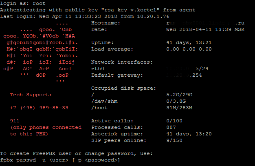Click the fpbx_passwd command line

tap(60, 160)
